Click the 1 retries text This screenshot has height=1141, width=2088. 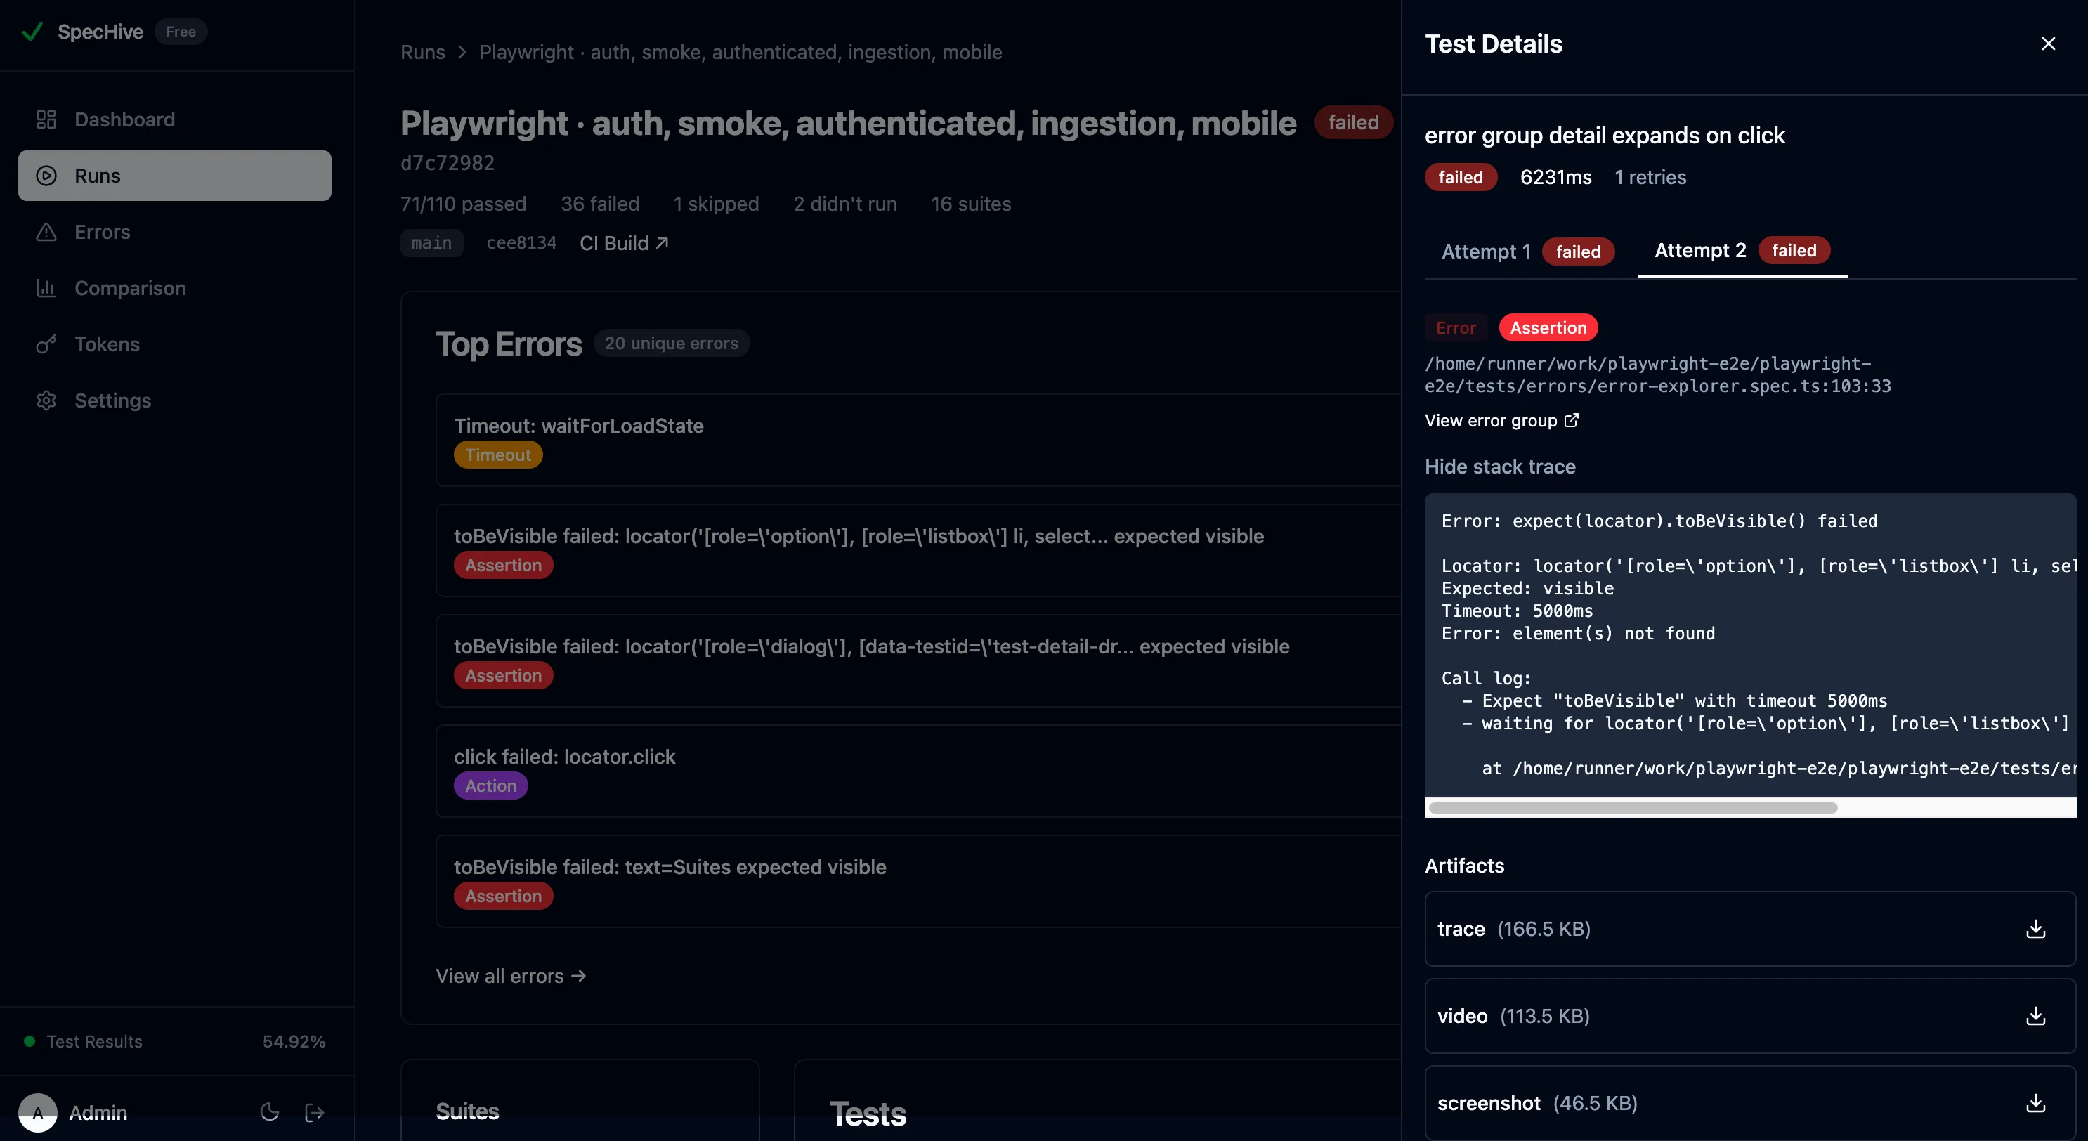tap(1650, 176)
